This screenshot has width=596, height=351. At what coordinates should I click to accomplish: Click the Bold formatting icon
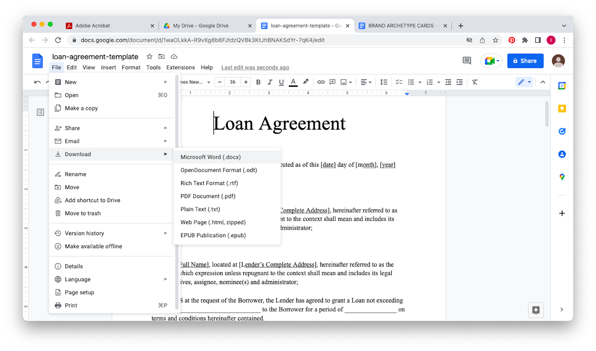[x=258, y=82]
